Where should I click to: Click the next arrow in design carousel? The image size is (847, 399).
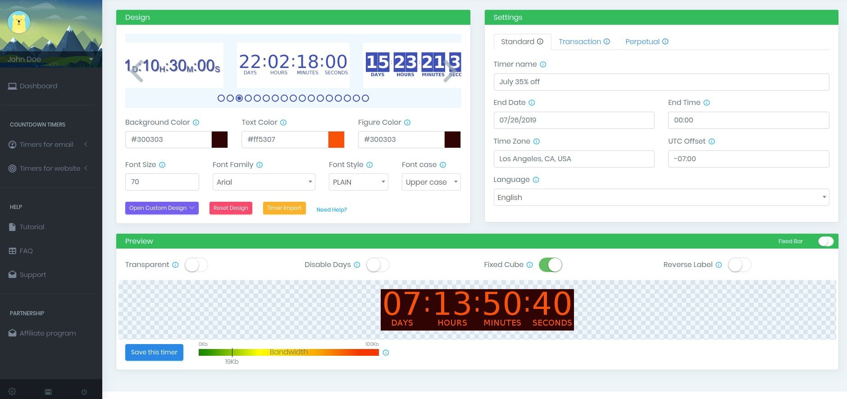[x=449, y=71]
